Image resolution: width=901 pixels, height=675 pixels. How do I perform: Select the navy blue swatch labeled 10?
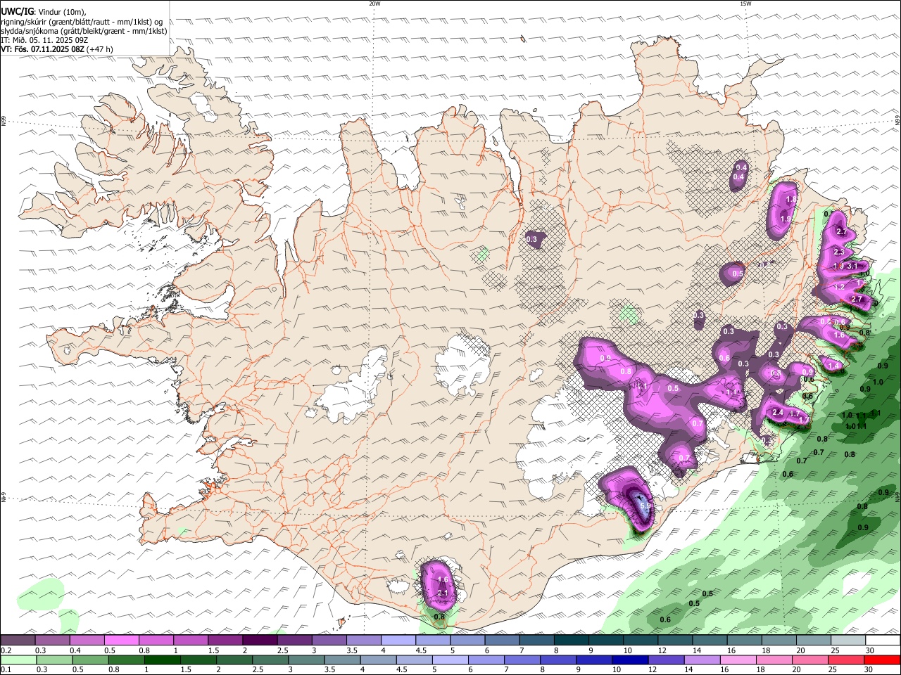pos(630,660)
